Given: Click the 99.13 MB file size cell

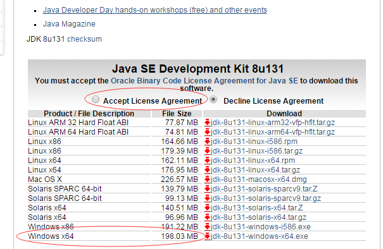Looking at the screenshot, I should [177, 198].
